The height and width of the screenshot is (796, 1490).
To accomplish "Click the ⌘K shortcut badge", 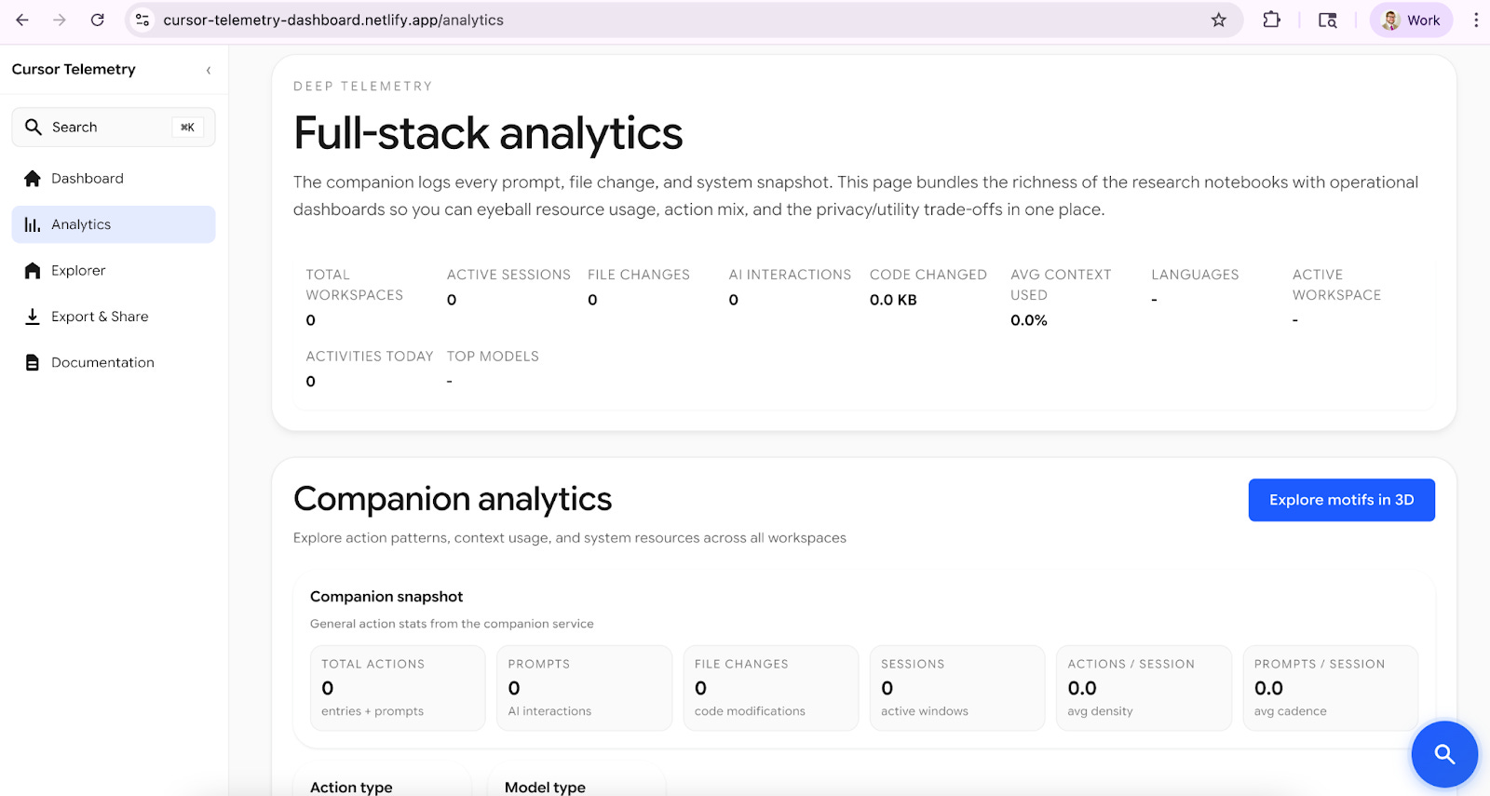I will tap(187, 127).
